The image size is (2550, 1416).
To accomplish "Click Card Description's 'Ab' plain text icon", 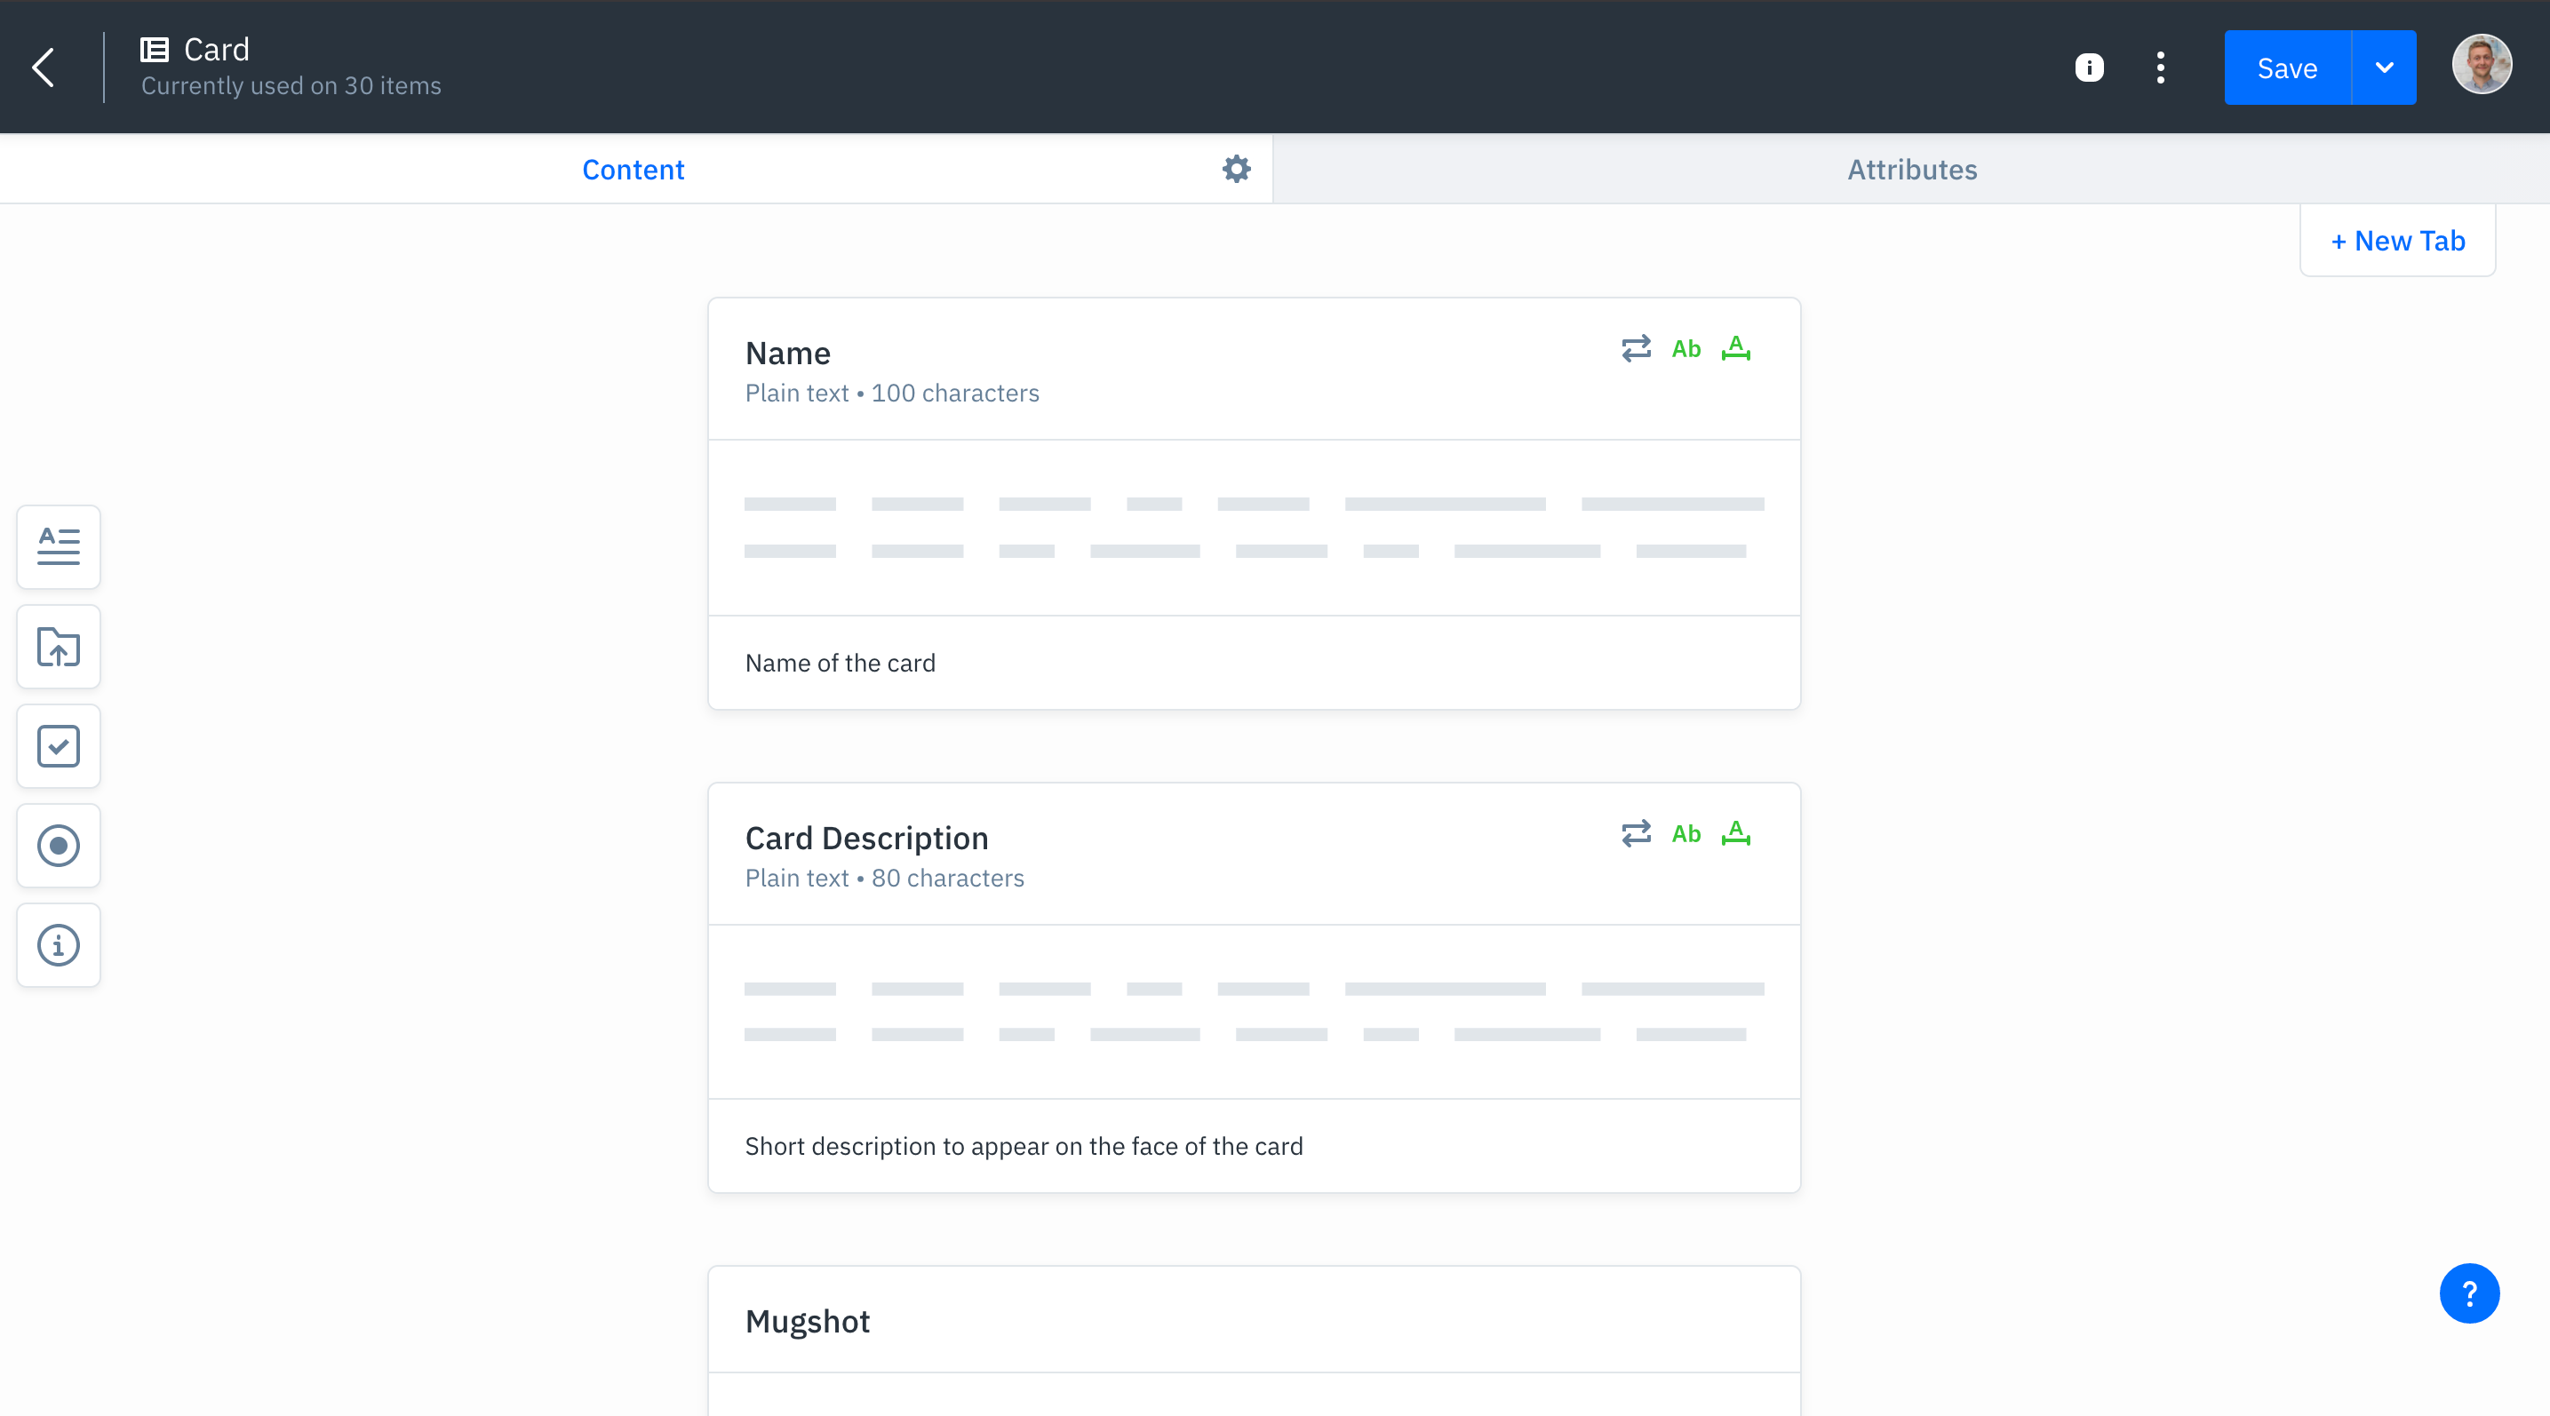I will point(1685,834).
